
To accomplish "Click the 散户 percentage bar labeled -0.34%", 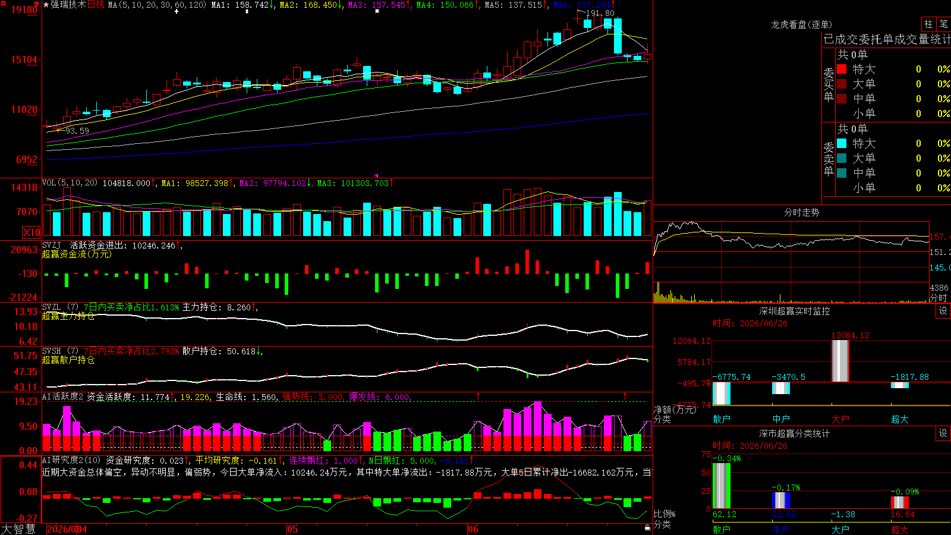I will [722, 486].
